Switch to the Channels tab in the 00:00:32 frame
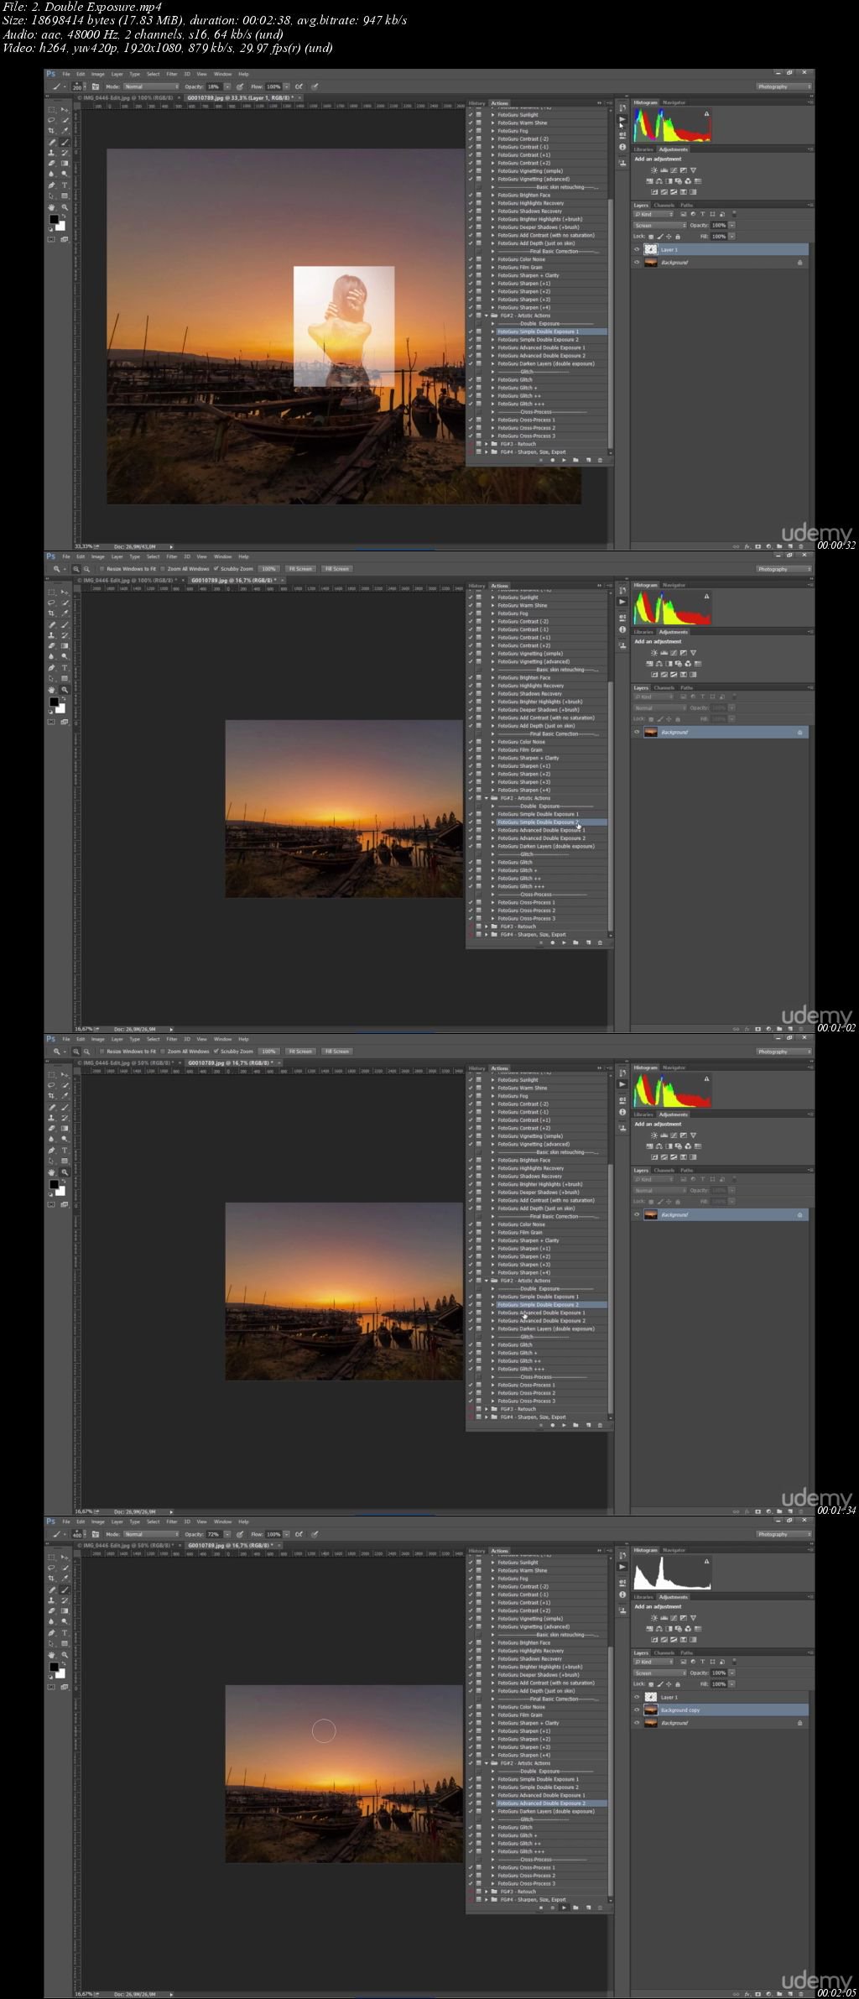This screenshot has height=1999, width=859. pyautogui.click(x=664, y=205)
